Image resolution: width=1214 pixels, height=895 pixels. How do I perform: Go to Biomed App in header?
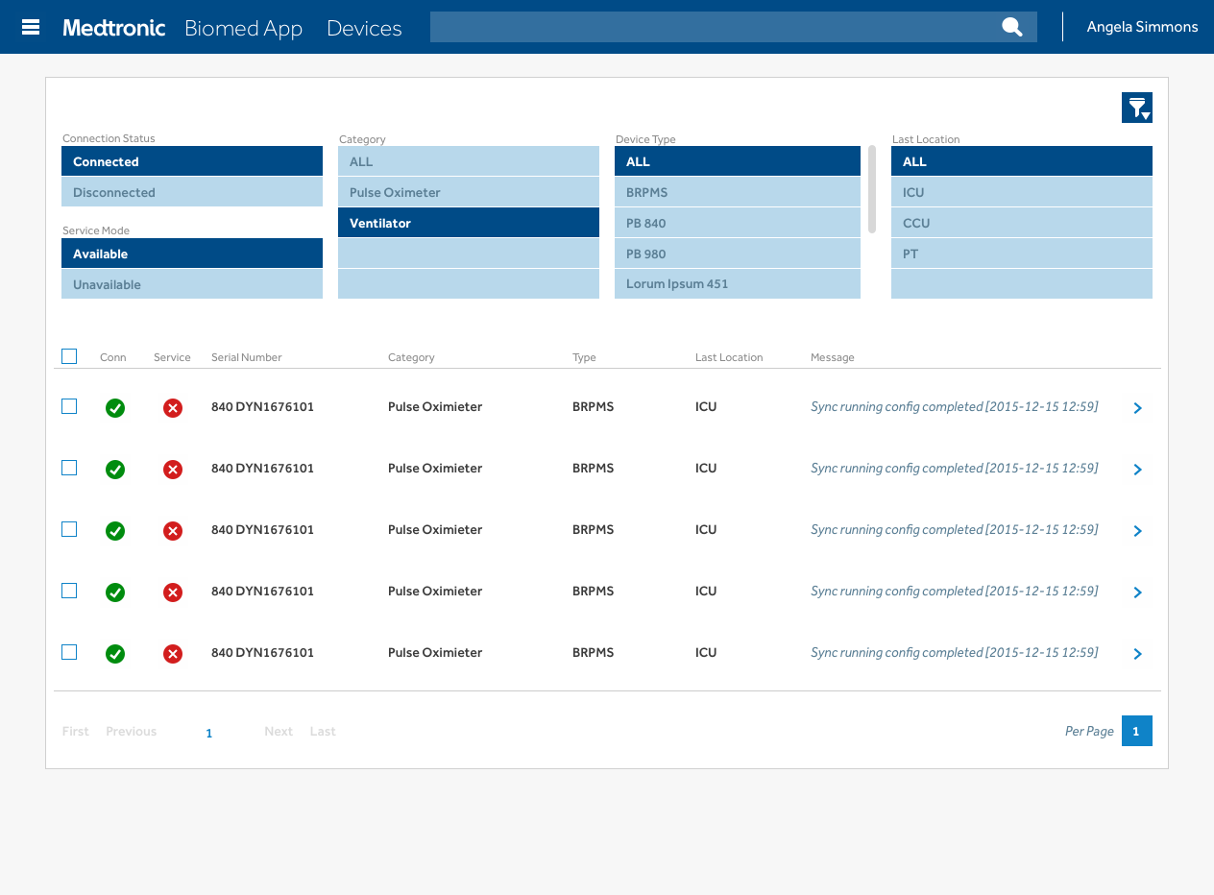[243, 28]
